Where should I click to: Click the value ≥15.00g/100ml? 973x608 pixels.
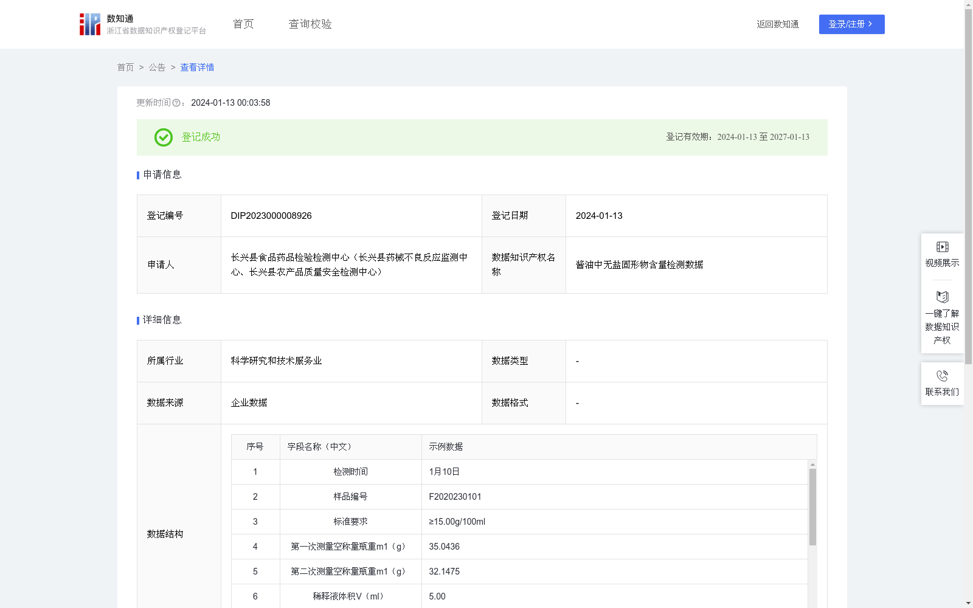(457, 522)
